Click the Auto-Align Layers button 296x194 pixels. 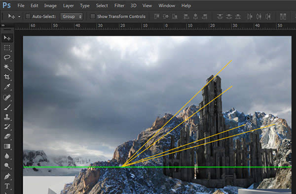point(283,17)
